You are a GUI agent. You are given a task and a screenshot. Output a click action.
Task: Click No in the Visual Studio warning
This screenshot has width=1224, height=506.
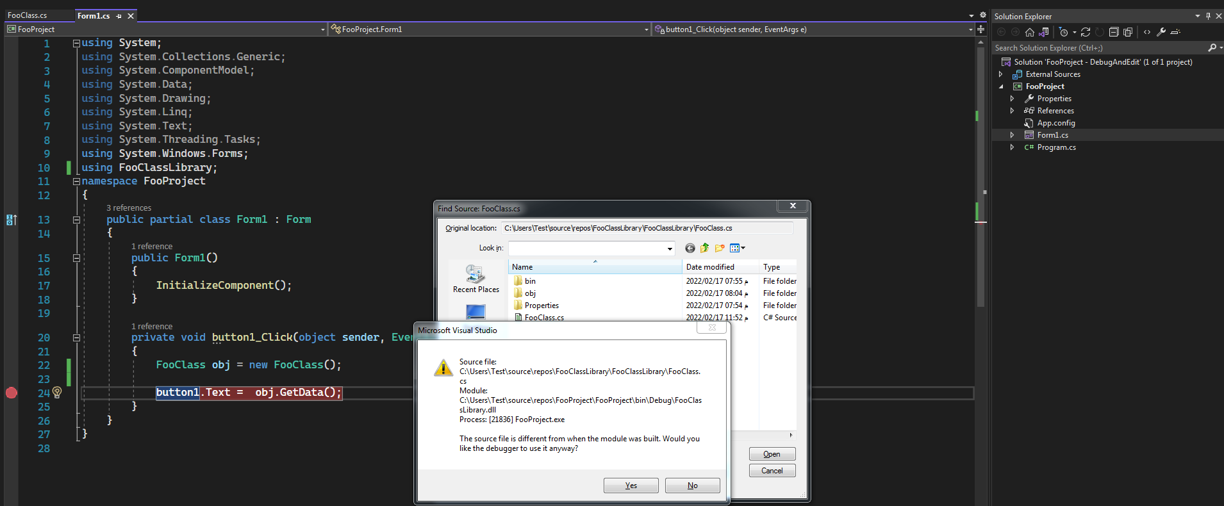coord(693,486)
